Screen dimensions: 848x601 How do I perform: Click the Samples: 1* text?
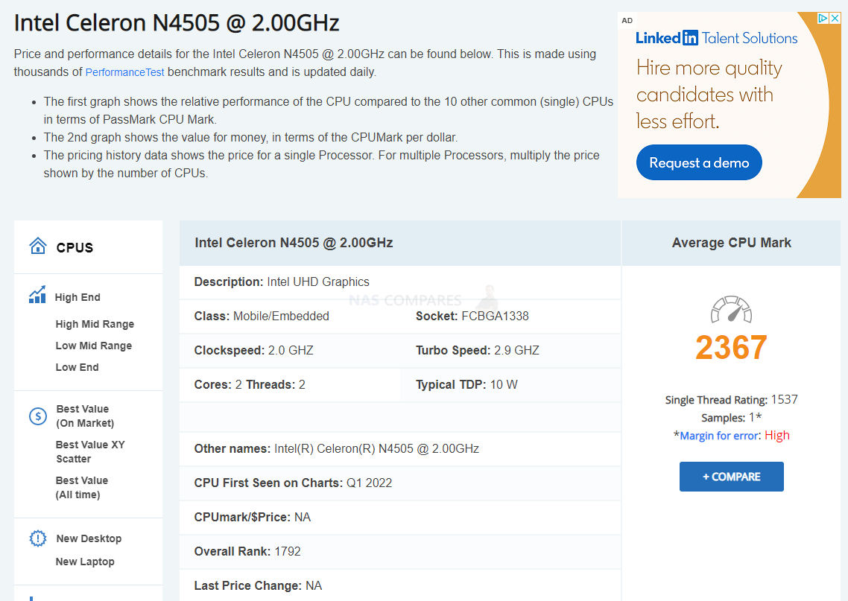point(731,418)
